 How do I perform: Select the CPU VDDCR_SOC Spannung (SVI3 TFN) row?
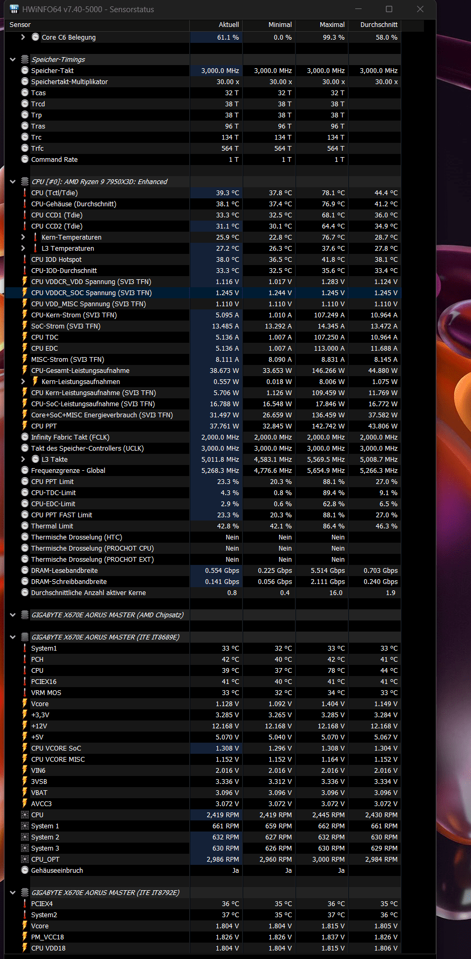click(203, 293)
